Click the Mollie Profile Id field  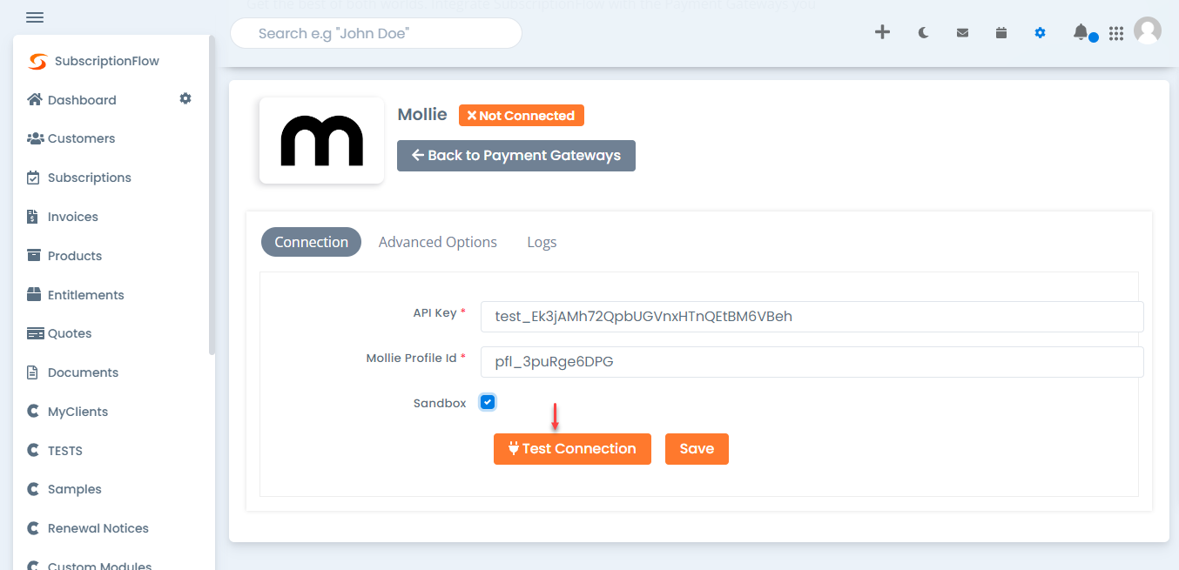click(812, 362)
